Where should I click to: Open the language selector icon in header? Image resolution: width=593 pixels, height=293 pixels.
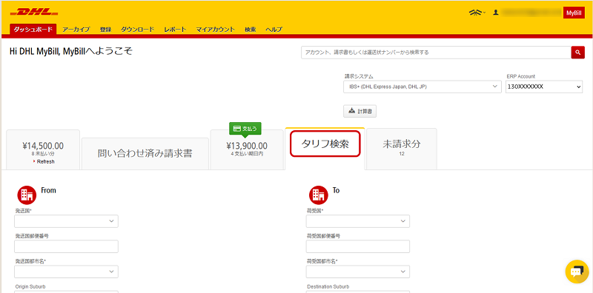pos(477,13)
